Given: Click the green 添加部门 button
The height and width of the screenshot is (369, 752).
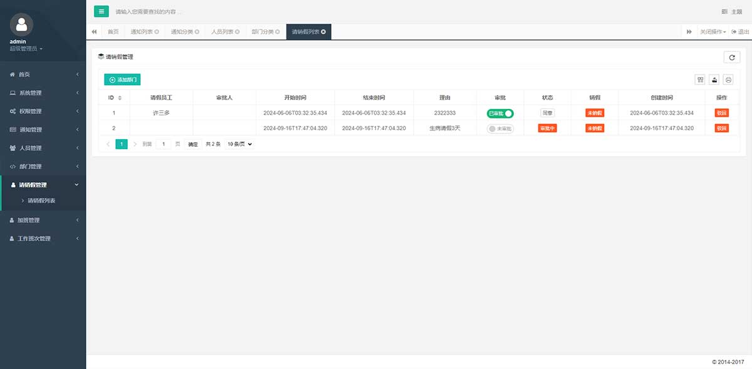Looking at the screenshot, I should pyautogui.click(x=122, y=80).
